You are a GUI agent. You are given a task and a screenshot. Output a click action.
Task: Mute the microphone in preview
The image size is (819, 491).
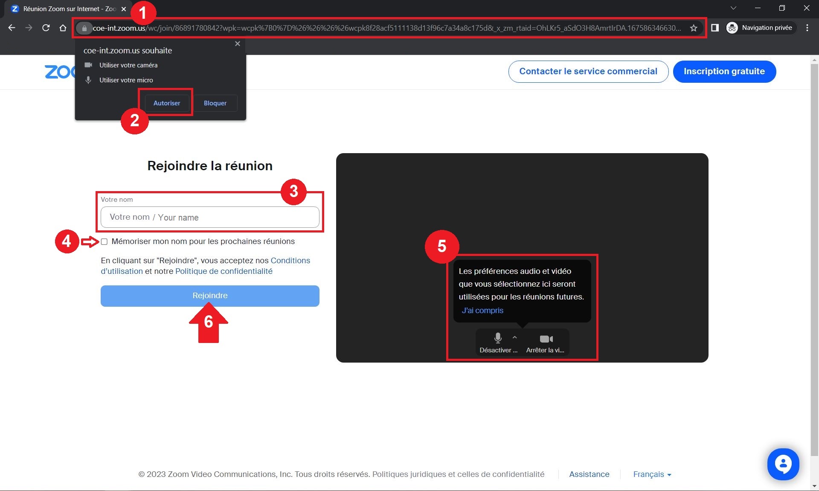(x=498, y=342)
